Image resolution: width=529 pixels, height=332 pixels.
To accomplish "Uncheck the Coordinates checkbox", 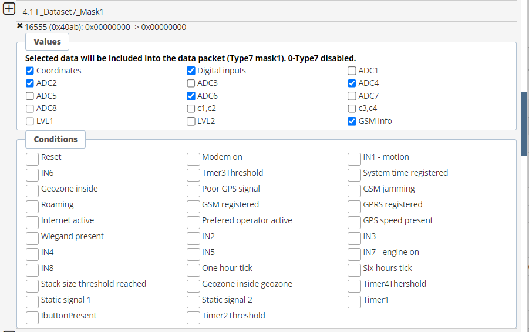I will (x=30, y=71).
